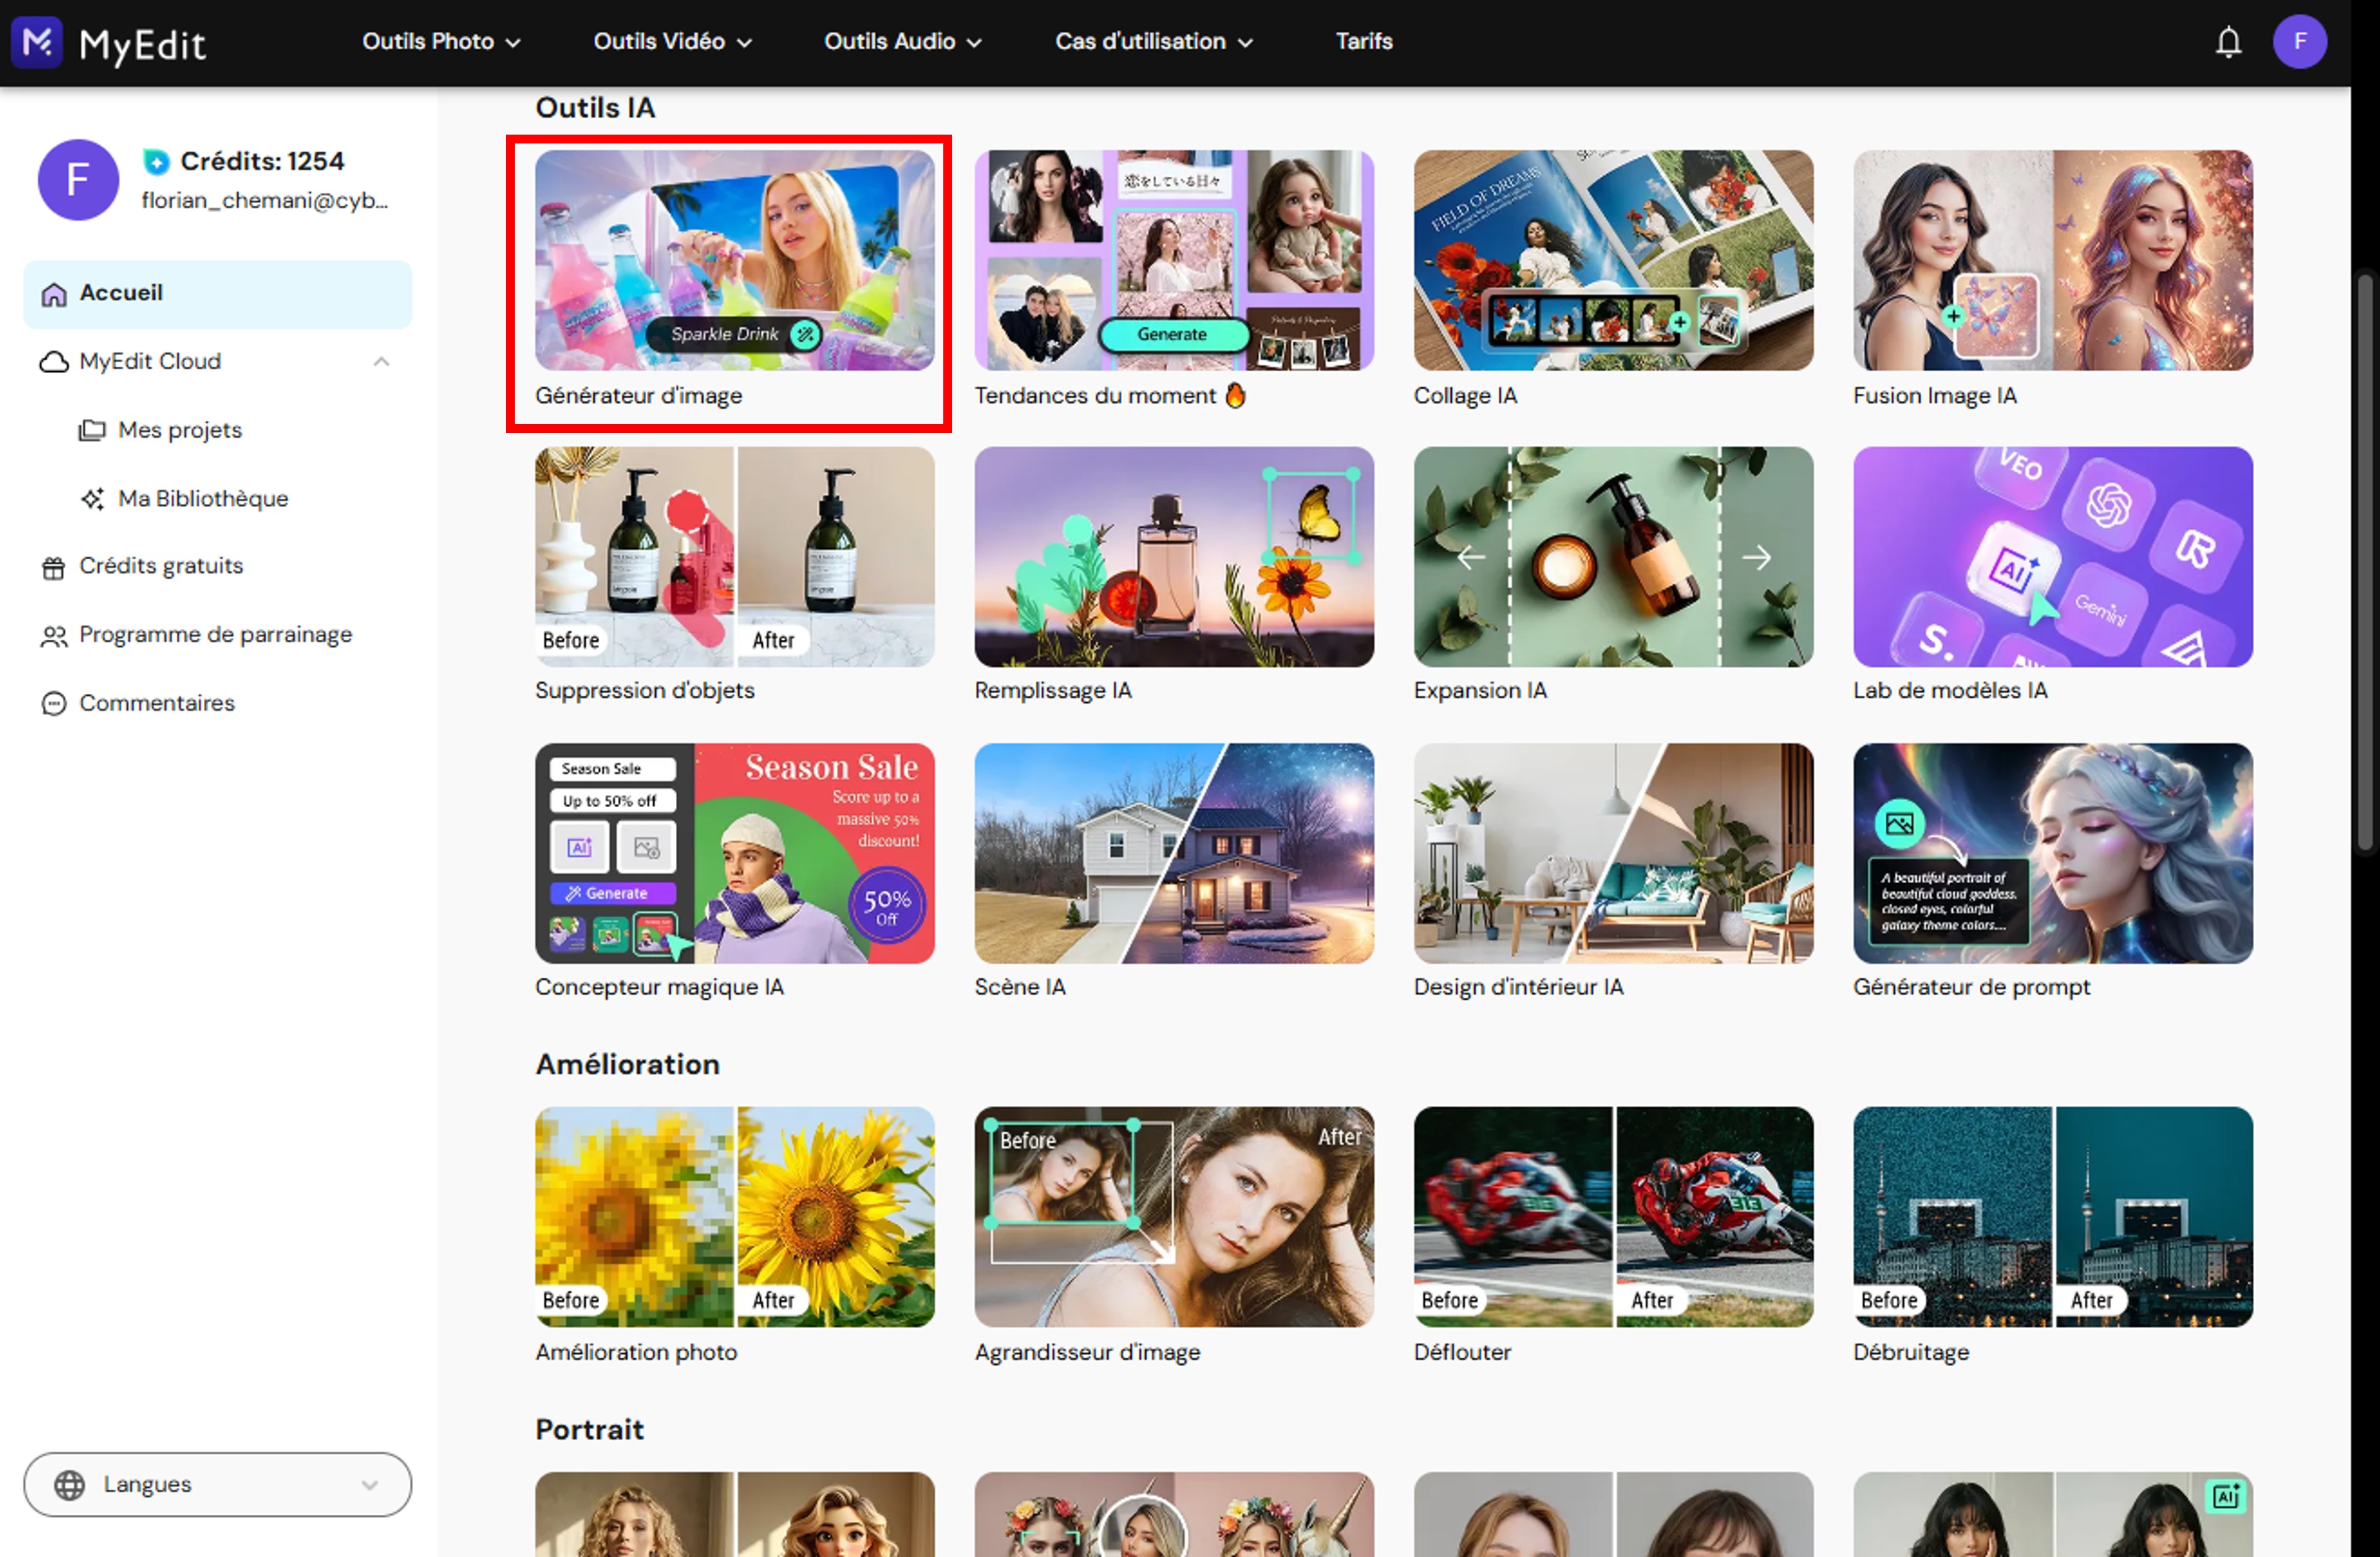
Task: Click the Ma Bibliothèque sparkle icon
Action: [93, 499]
